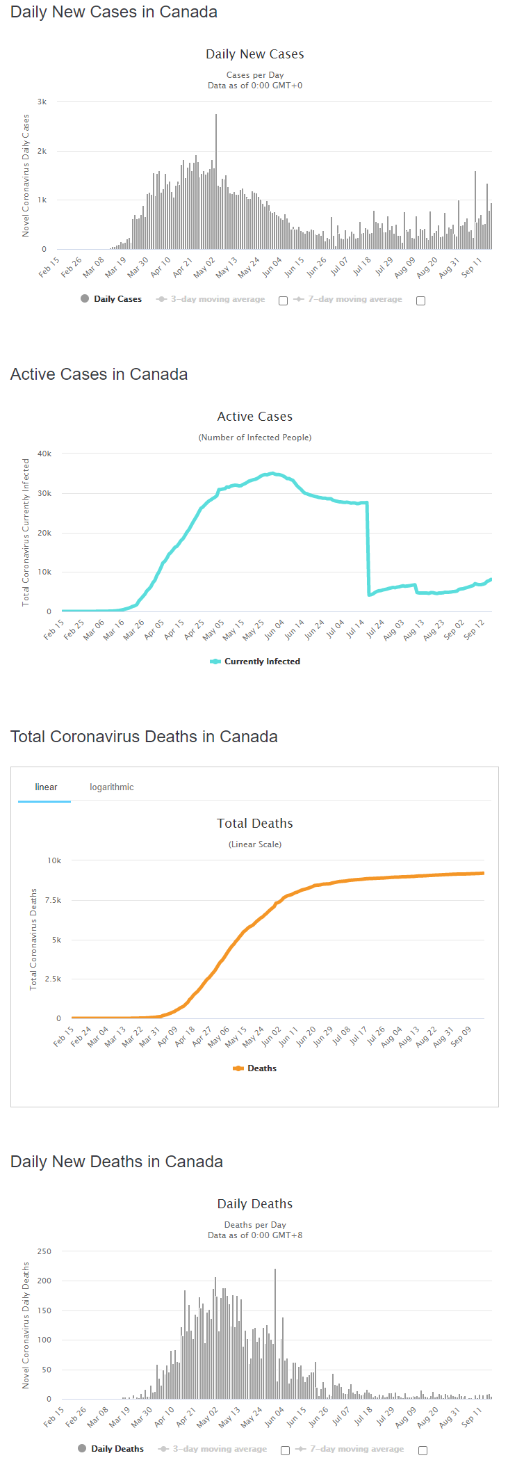Click the Daily Deaths legend circle icon
The height and width of the screenshot is (1467, 508).
[x=82, y=1448]
